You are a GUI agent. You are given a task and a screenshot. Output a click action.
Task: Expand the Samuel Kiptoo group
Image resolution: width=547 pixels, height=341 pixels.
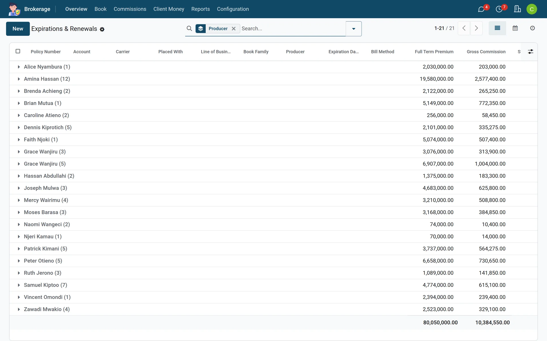pyautogui.click(x=19, y=285)
